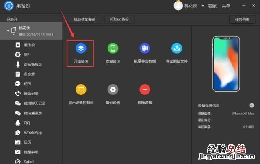This screenshot has width=260, height=164.
Task: Open the 批量导出数据 batch export icon
Action: click(145, 48)
